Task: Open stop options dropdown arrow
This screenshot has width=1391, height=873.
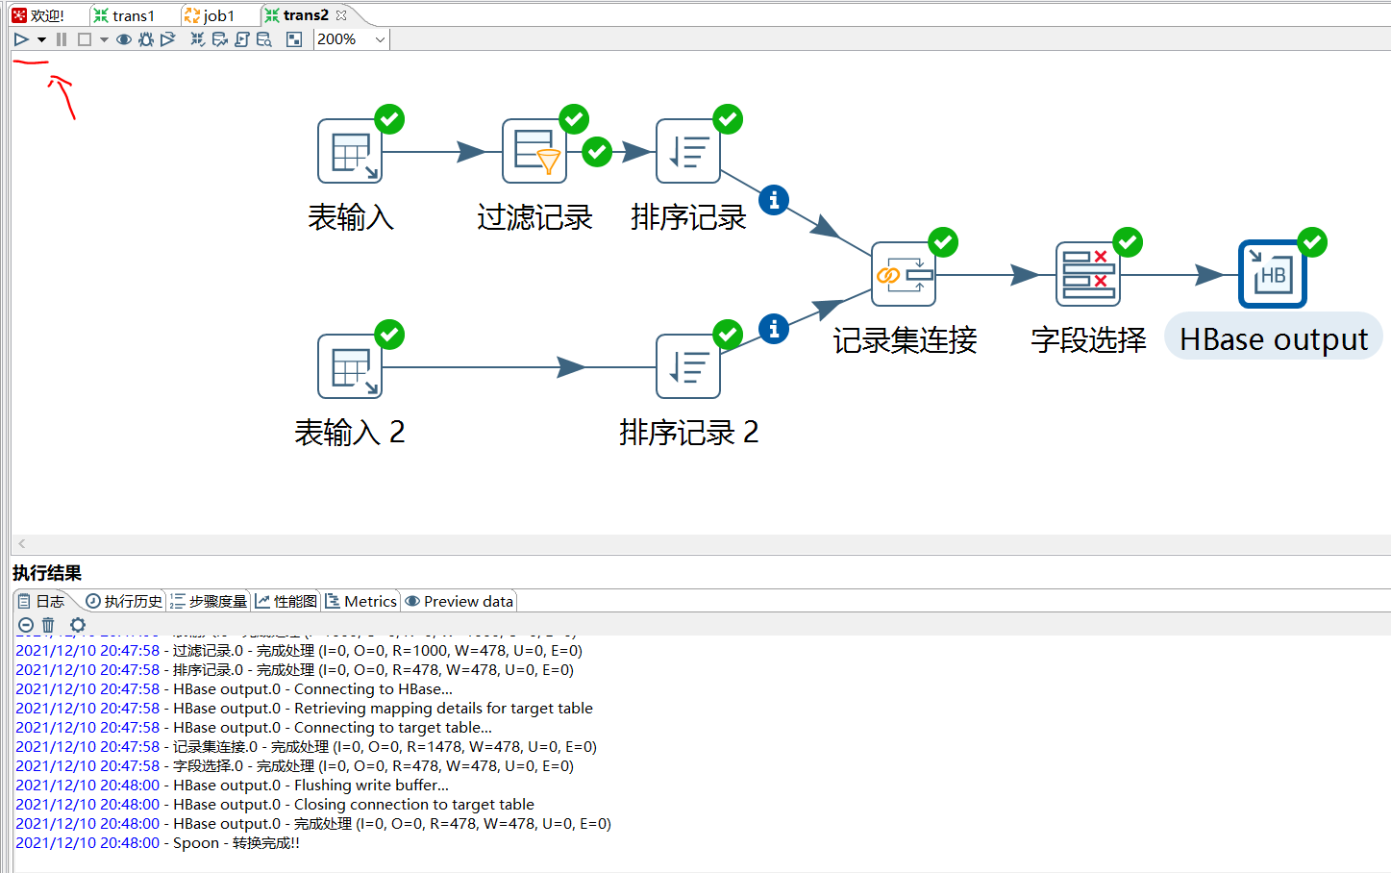Action: (104, 39)
